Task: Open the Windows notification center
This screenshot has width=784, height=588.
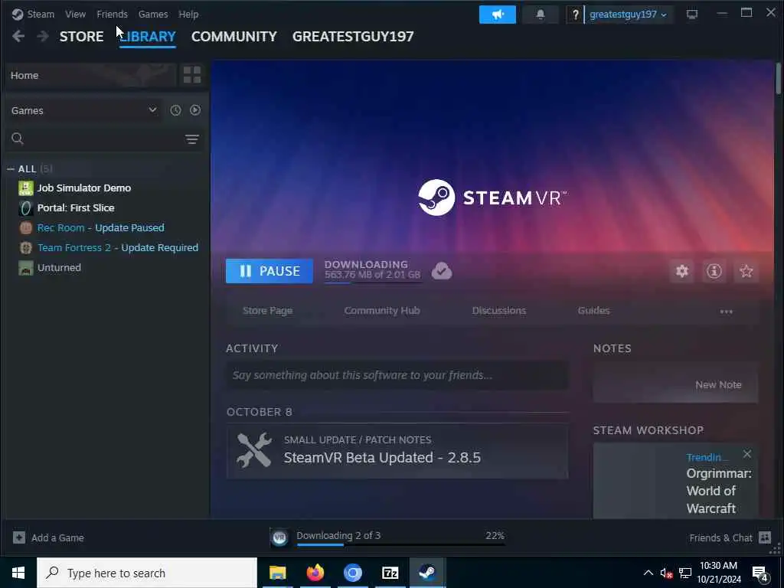Action: pyautogui.click(x=760, y=573)
